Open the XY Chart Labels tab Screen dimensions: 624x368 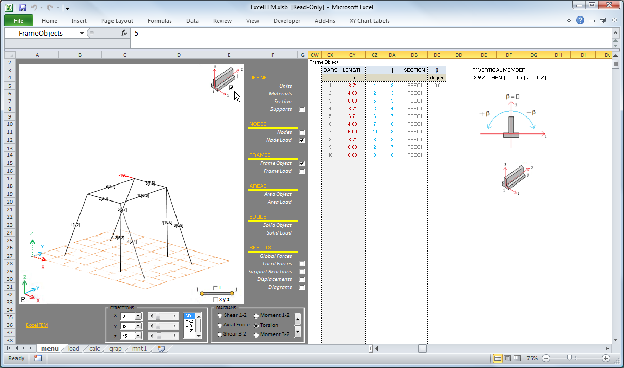click(x=370, y=21)
